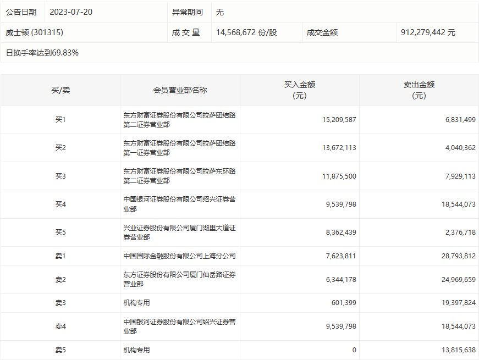The height and width of the screenshot is (360, 479).
Task: Click the 成交量 label
Action: (186, 32)
